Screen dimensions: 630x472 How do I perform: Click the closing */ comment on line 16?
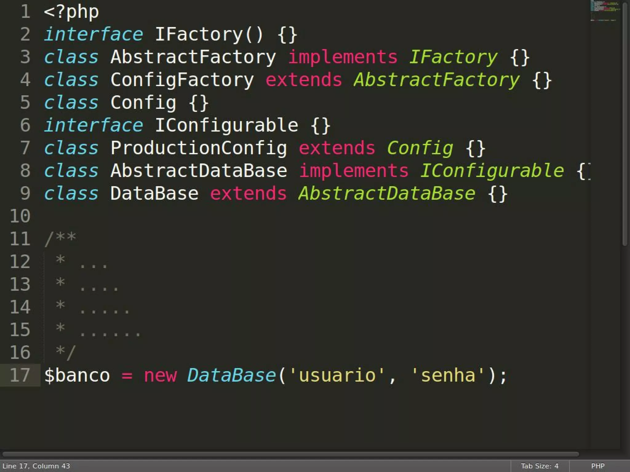pyautogui.click(x=66, y=352)
